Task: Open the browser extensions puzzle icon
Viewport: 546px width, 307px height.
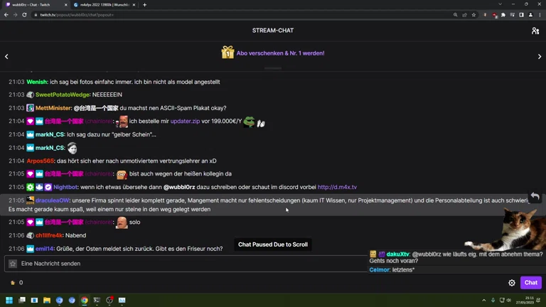Action: (x=503, y=15)
